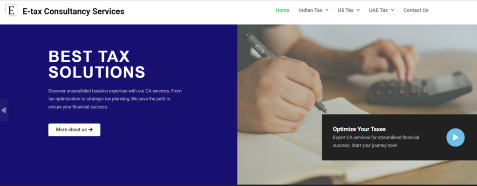The height and width of the screenshot is (186, 477).
Task: Click the arrow icon inside More about us
Action: coord(90,130)
